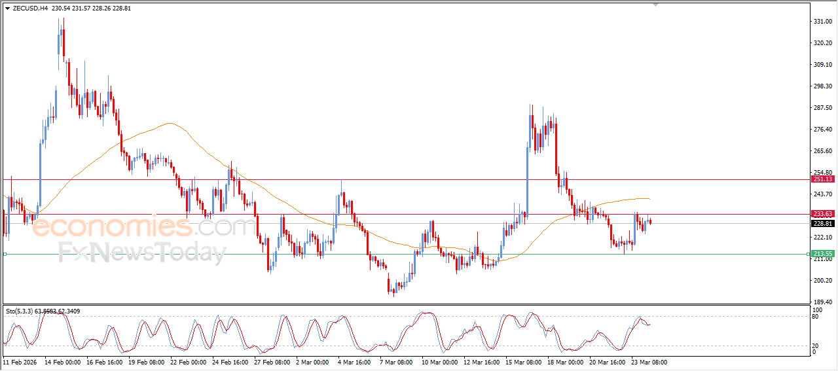838x371 pixels.
Task: Click the 16 Feb 16:00 date label
Action: 104,362
